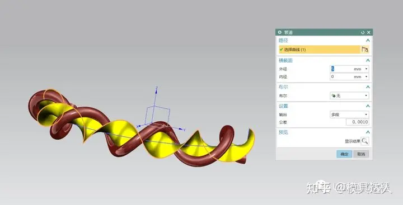Click the 显示结果 magnifier icon
This screenshot has width=403, height=205.
(365, 141)
